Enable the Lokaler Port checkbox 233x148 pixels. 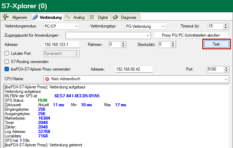pyautogui.click(x=7, y=53)
